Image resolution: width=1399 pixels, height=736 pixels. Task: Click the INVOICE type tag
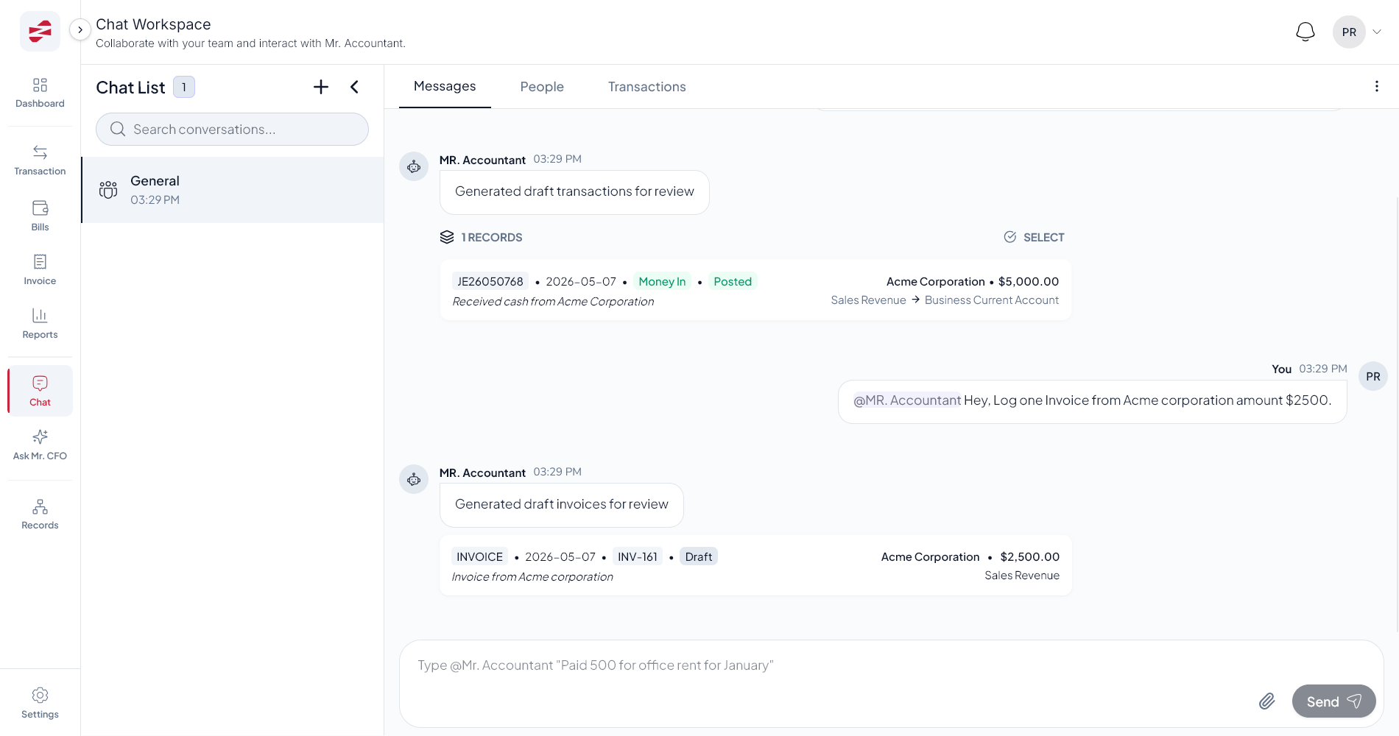(479, 556)
